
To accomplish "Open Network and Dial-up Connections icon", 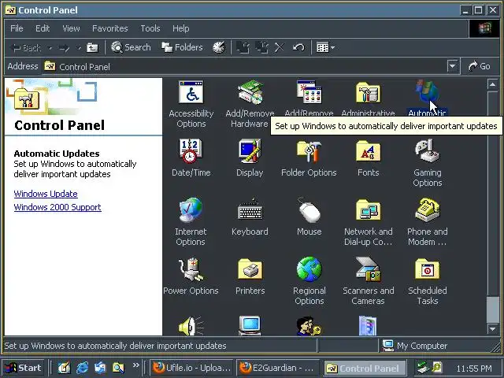I will 368,210.
